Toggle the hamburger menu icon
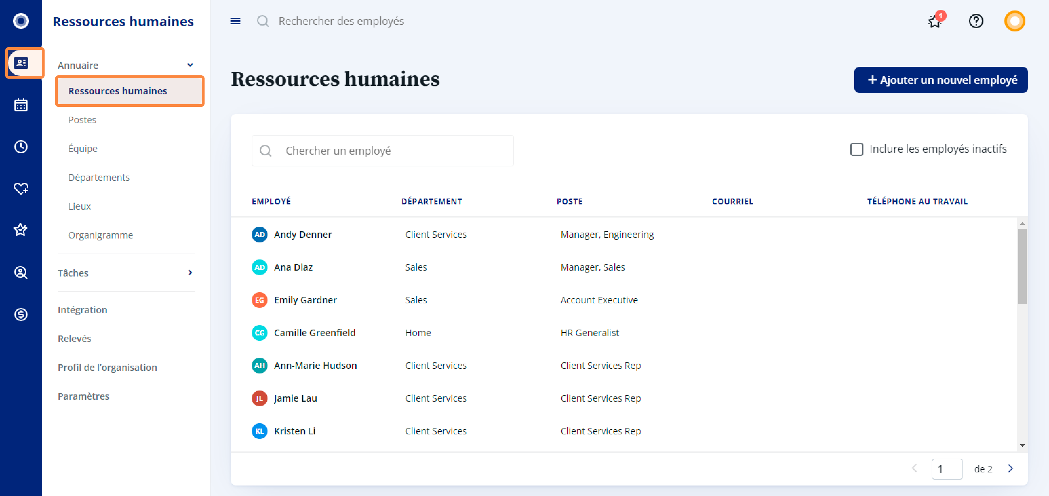The height and width of the screenshot is (496, 1049). click(x=235, y=21)
